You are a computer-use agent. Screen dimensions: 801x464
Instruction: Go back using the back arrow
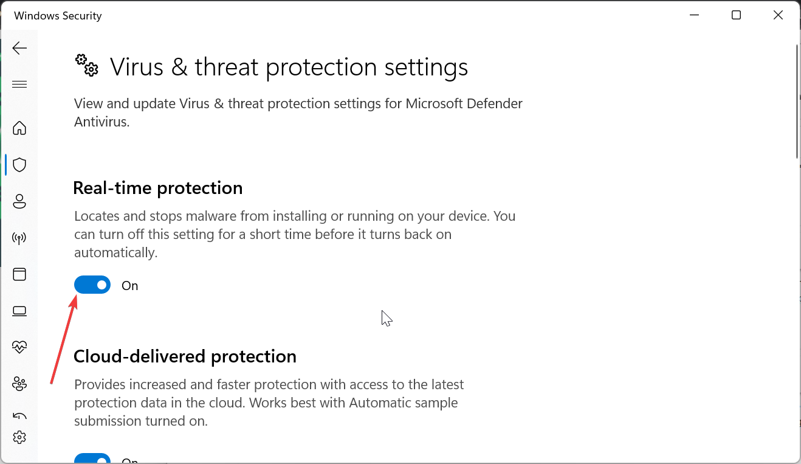pos(19,48)
